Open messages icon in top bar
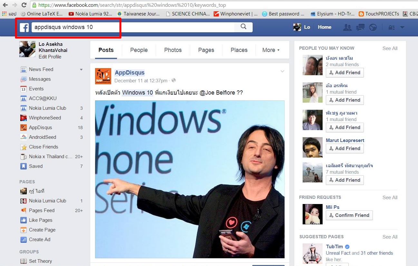Viewport: 418px width, 266px height. 360,27
